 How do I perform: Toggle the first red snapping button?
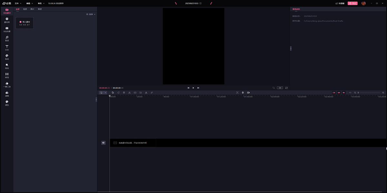coord(334,93)
